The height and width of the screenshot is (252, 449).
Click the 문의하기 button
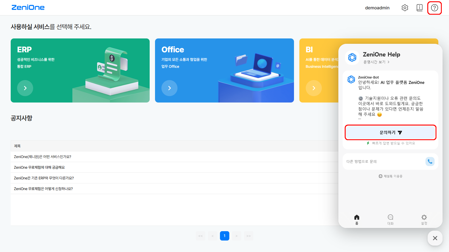(390, 132)
